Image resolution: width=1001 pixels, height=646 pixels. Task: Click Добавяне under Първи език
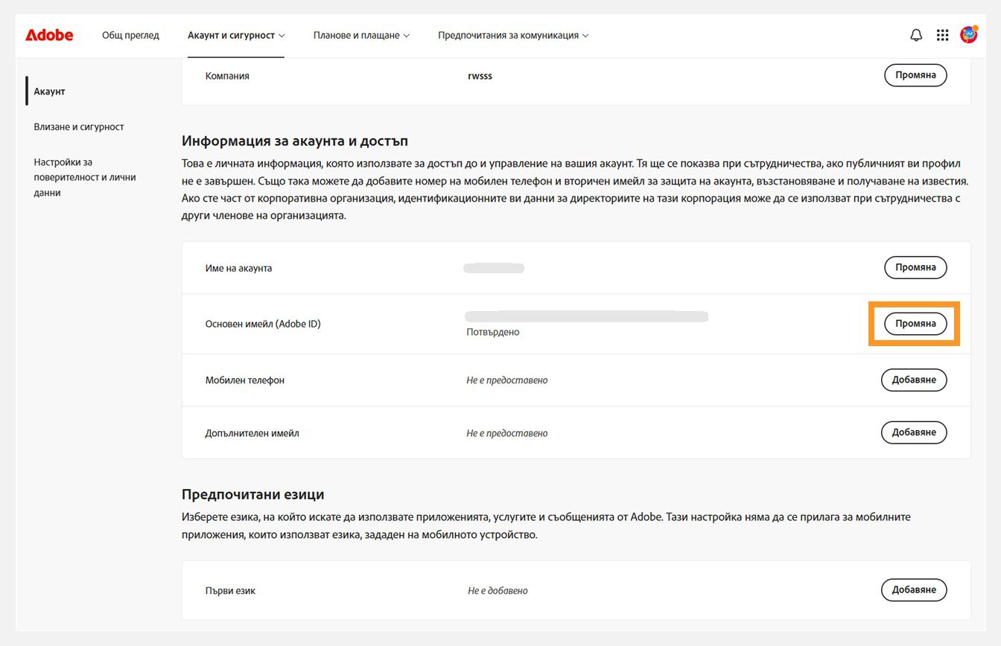pyautogui.click(x=914, y=589)
